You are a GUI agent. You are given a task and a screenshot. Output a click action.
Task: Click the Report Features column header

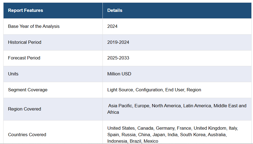click(25, 11)
